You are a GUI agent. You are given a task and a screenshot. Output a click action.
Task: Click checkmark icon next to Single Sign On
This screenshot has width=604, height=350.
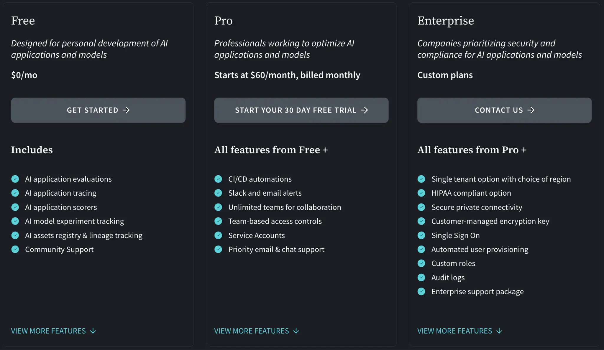click(421, 235)
